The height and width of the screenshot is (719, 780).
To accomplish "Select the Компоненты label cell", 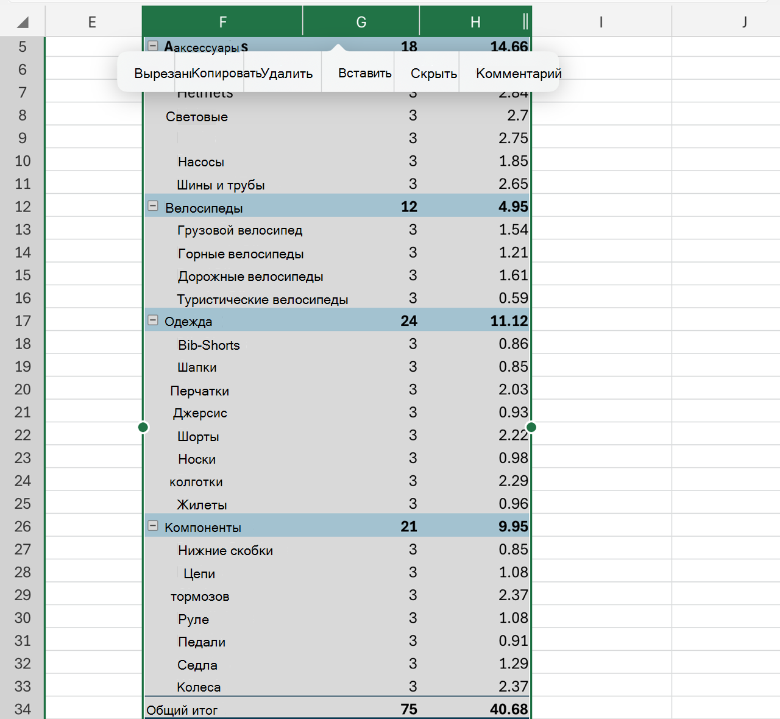I will 222,527.
